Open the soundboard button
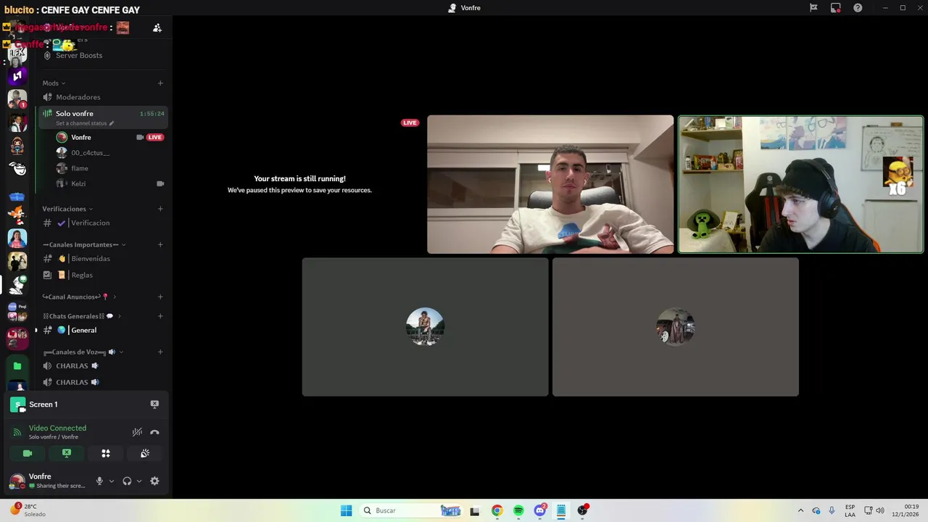Screen dimensions: 928x522 (x=145, y=453)
